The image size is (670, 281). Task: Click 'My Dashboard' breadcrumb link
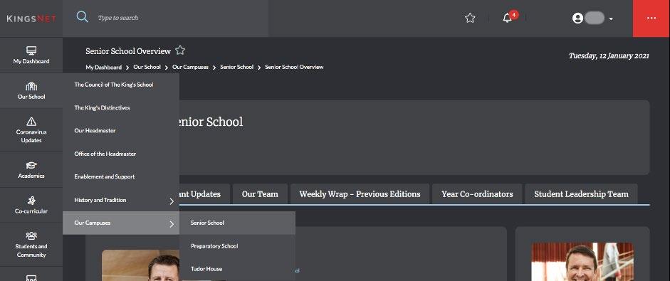tap(103, 67)
